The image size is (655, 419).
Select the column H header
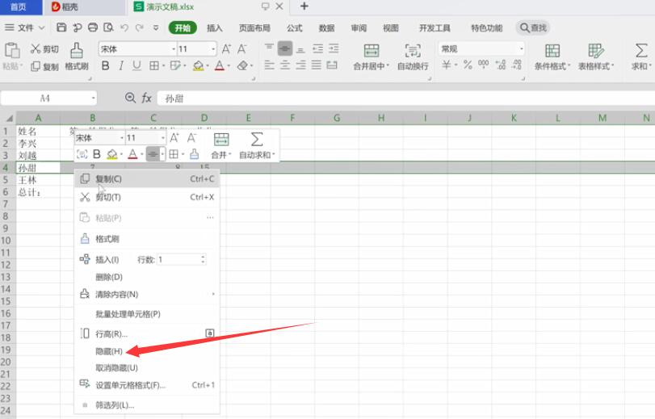[x=381, y=118]
